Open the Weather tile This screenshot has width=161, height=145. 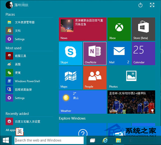click(83, 102)
